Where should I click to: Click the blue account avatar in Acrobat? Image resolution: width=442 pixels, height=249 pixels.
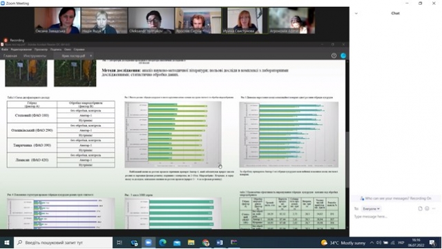click(x=343, y=56)
